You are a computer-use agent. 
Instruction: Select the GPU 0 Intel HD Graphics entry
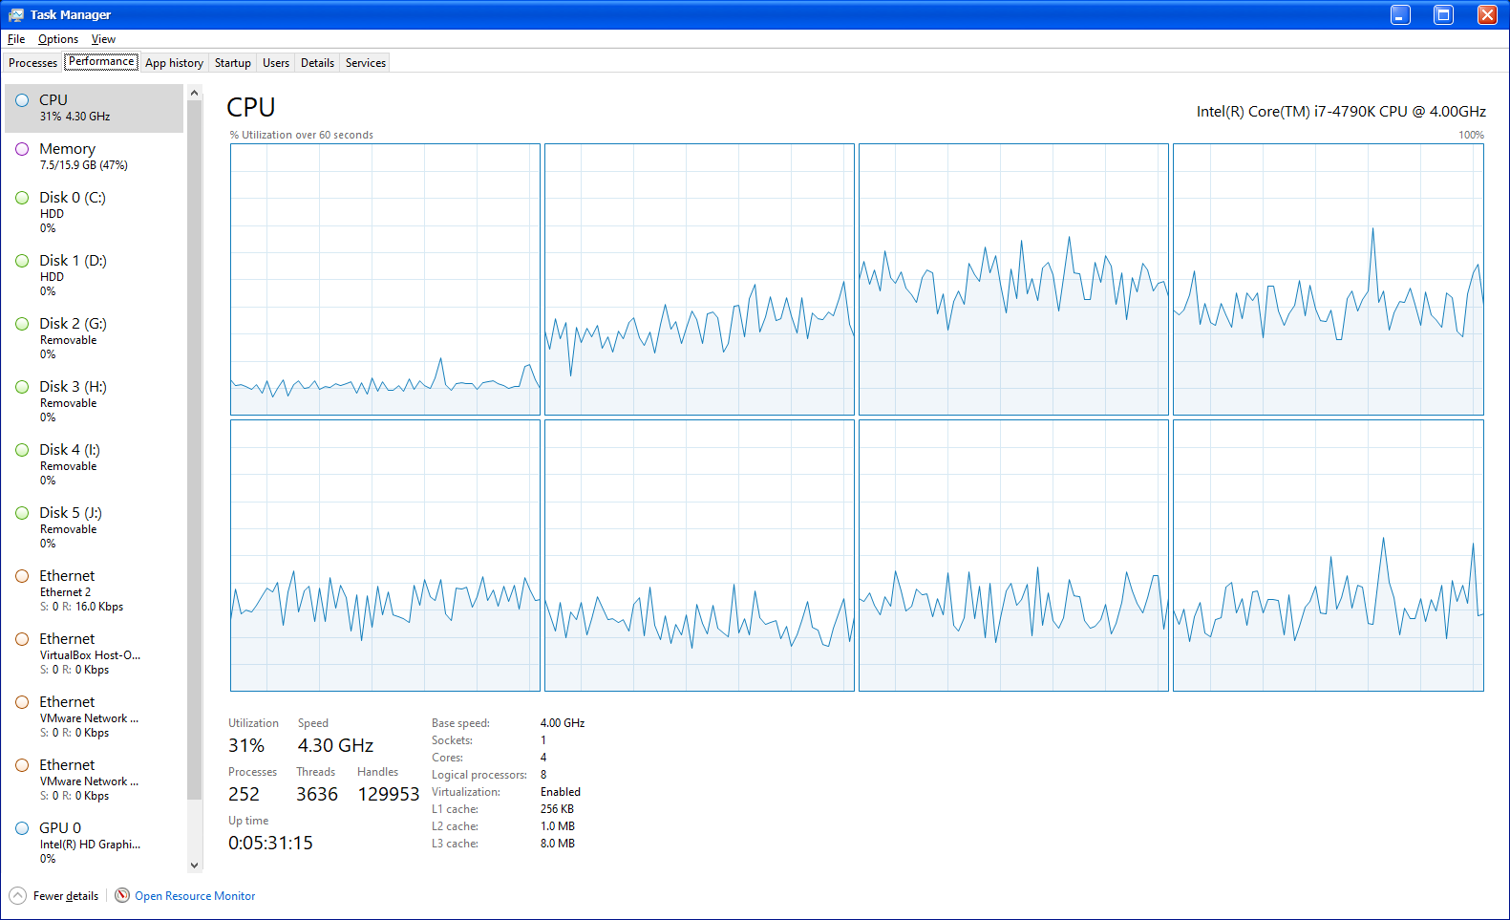(94, 843)
